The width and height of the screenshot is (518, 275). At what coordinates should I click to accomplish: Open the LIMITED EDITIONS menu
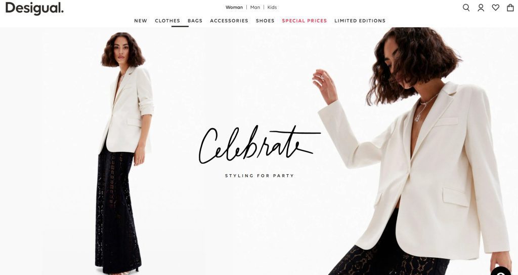coord(360,21)
